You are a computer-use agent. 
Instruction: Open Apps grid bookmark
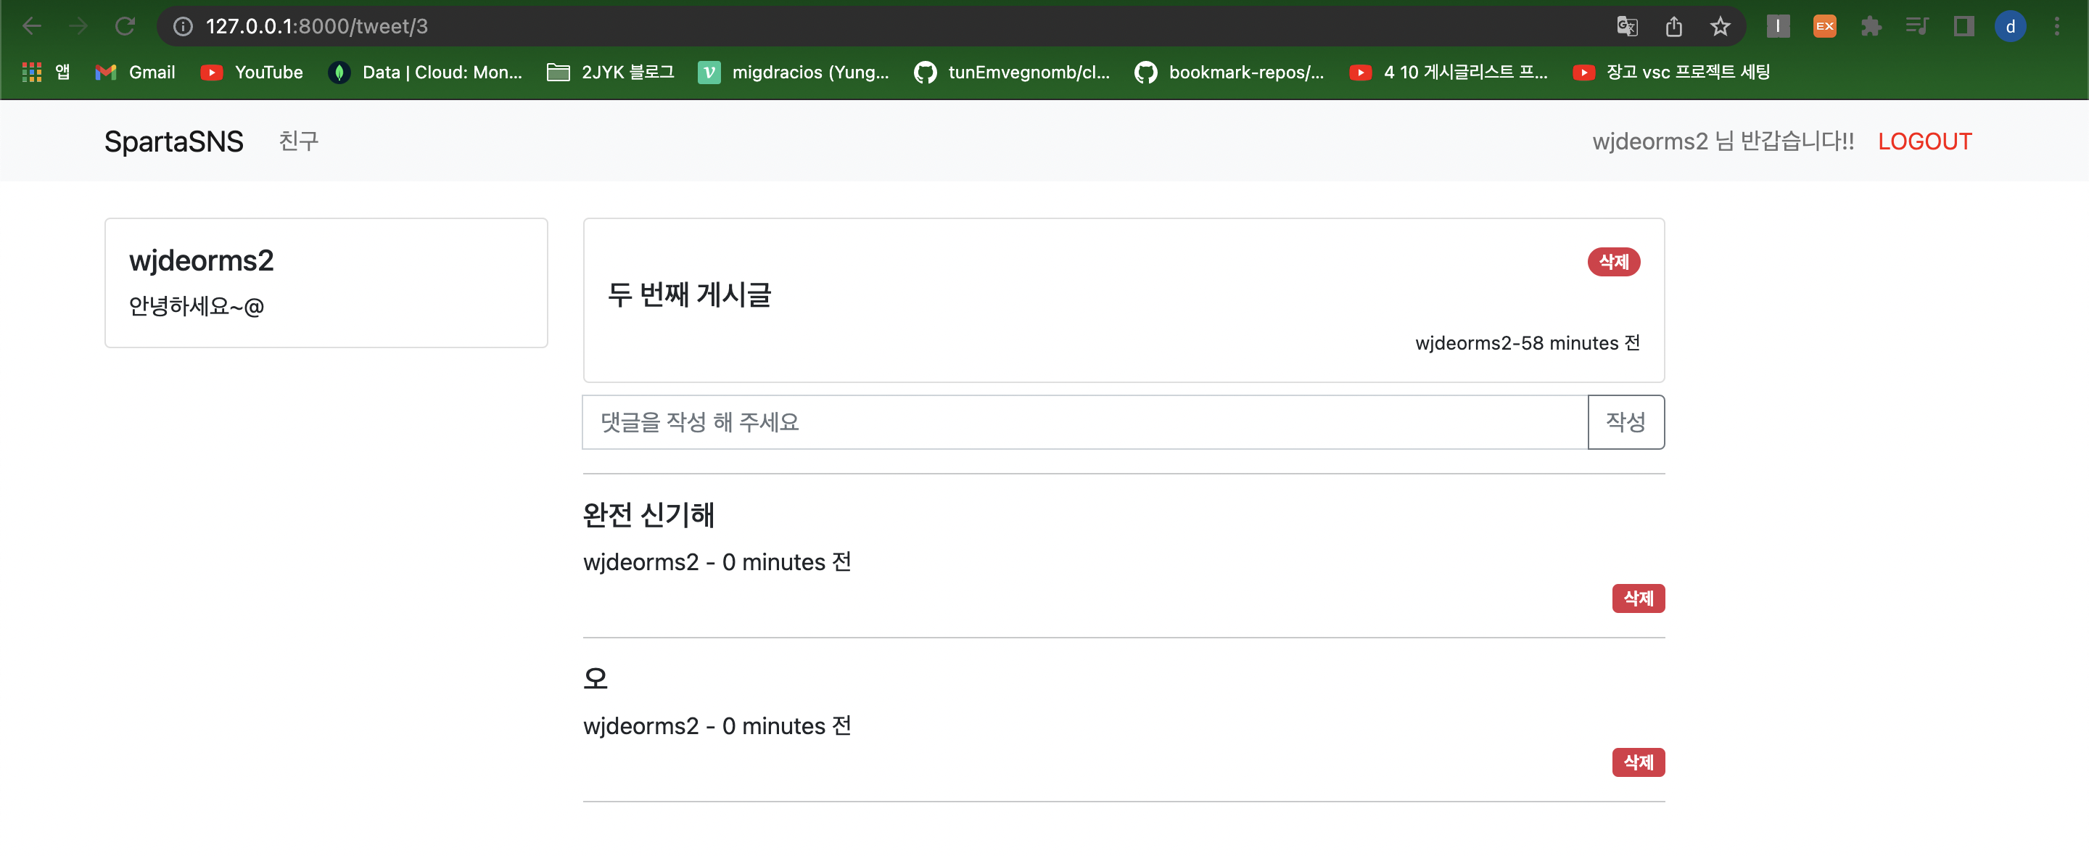[x=46, y=73]
